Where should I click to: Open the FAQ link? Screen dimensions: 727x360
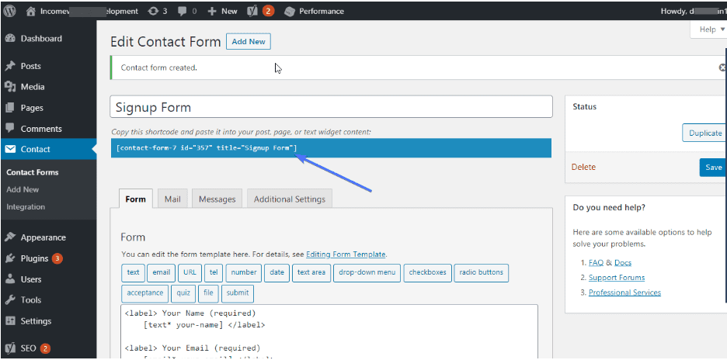[x=596, y=263]
